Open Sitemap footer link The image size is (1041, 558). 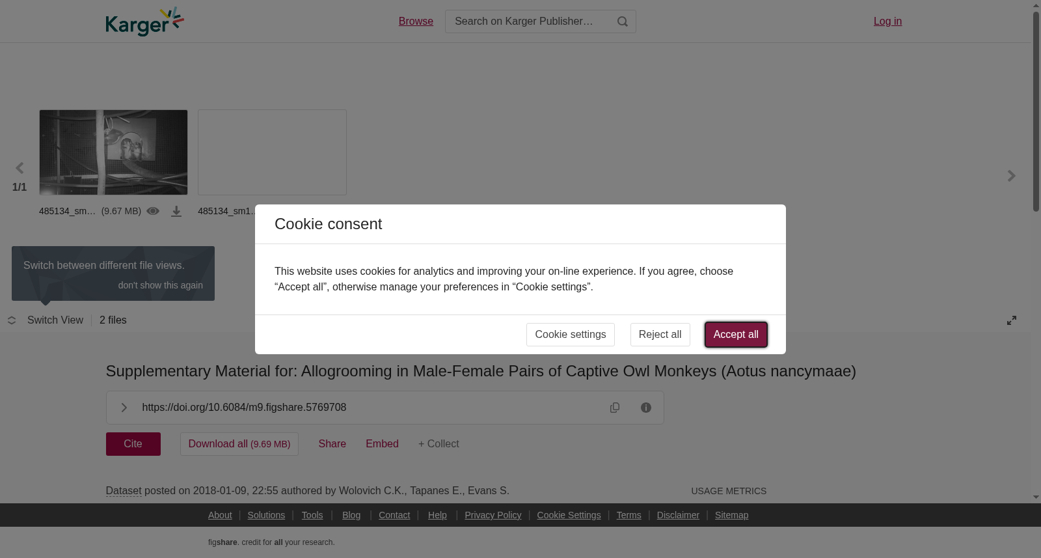(x=731, y=515)
